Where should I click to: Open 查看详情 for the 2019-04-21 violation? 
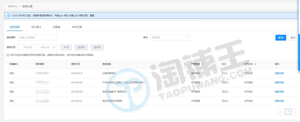(279, 101)
